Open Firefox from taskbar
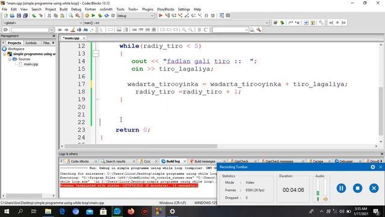 131,212
